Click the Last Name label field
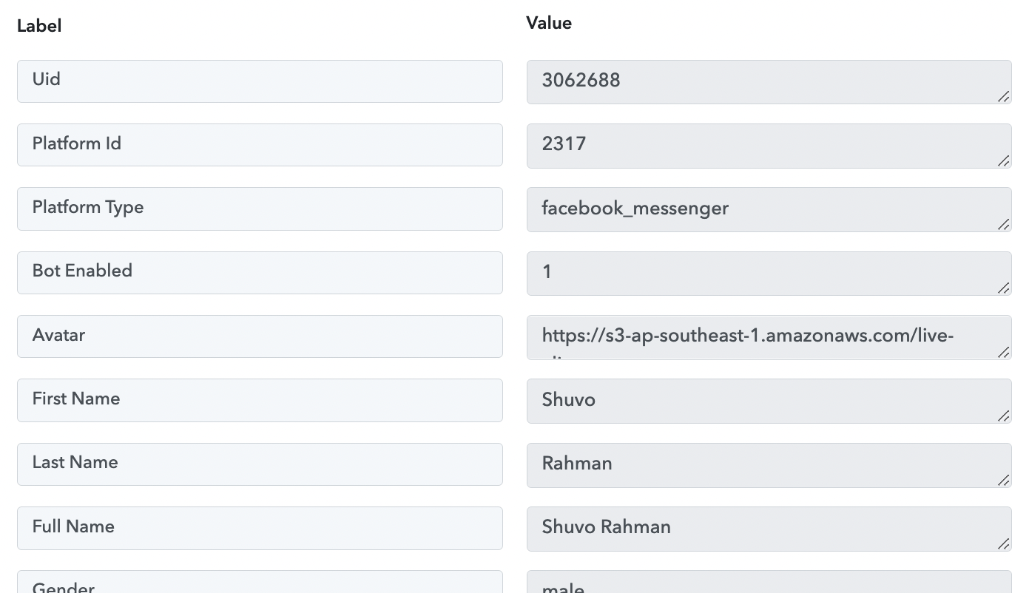The width and height of the screenshot is (1012, 593). (260, 464)
